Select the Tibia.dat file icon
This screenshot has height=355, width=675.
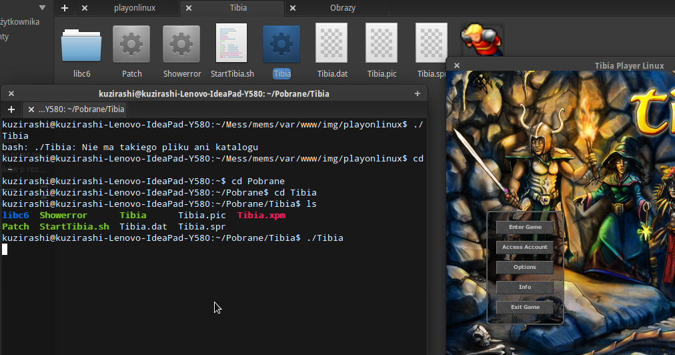tap(331, 43)
